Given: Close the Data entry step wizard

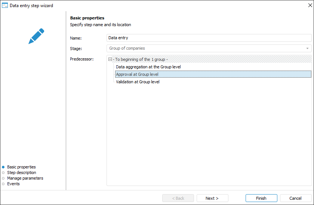Looking at the screenshot, I should tap(309, 6).
